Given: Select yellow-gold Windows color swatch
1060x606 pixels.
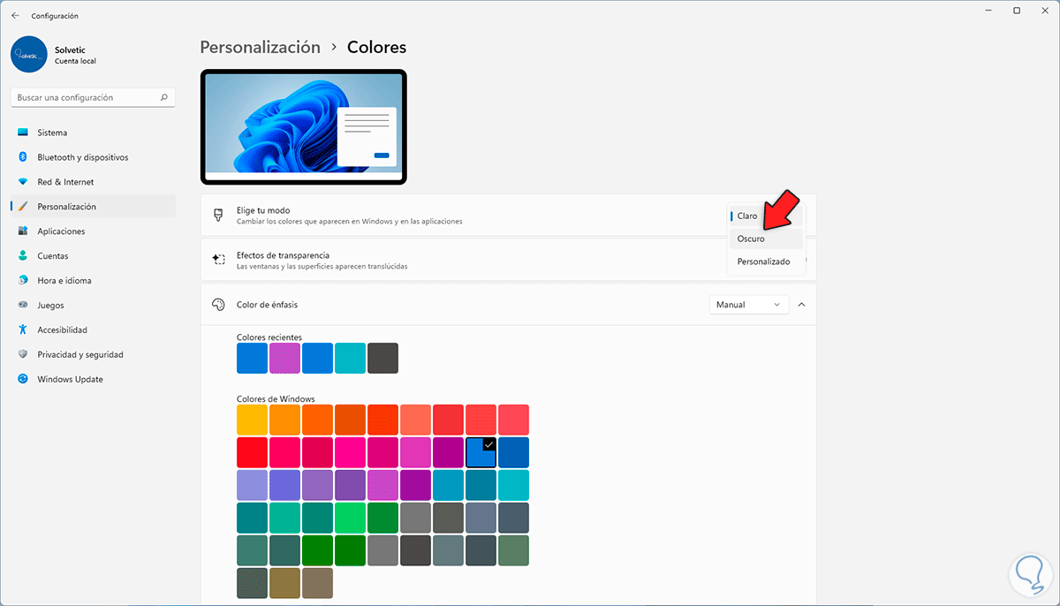Looking at the screenshot, I should click(253, 420).
